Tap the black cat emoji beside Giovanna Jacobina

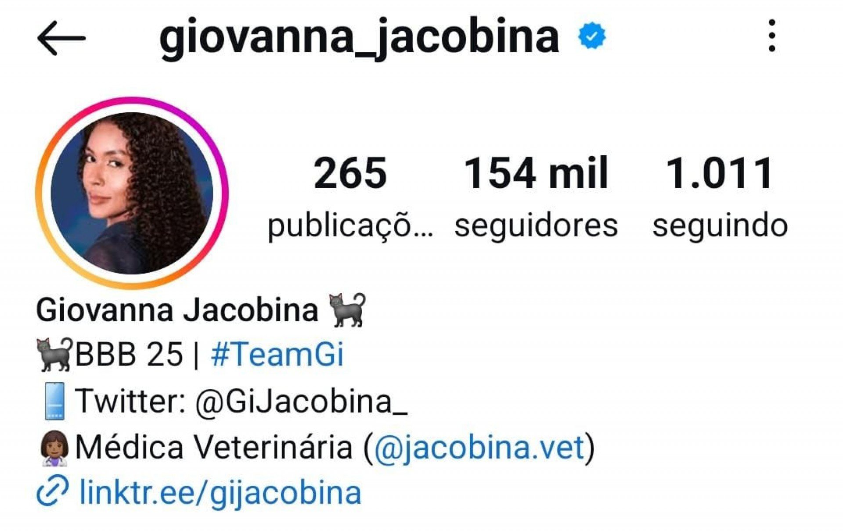pyautogui.click(x=348, y=310)
